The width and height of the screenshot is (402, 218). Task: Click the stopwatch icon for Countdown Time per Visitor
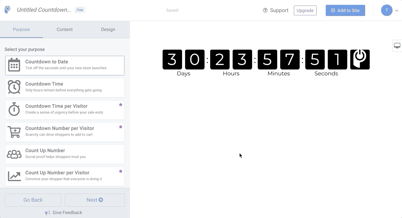point(14,109)
